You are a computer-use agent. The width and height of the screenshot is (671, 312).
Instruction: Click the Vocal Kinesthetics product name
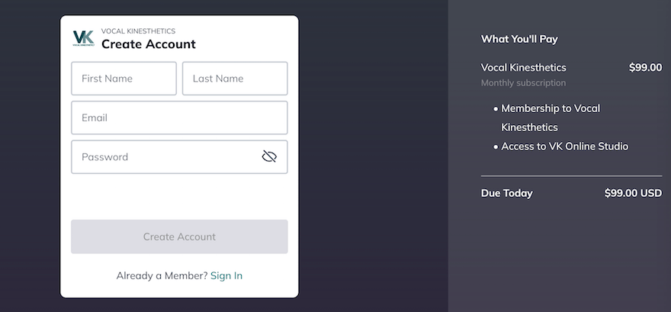point(523,68)
